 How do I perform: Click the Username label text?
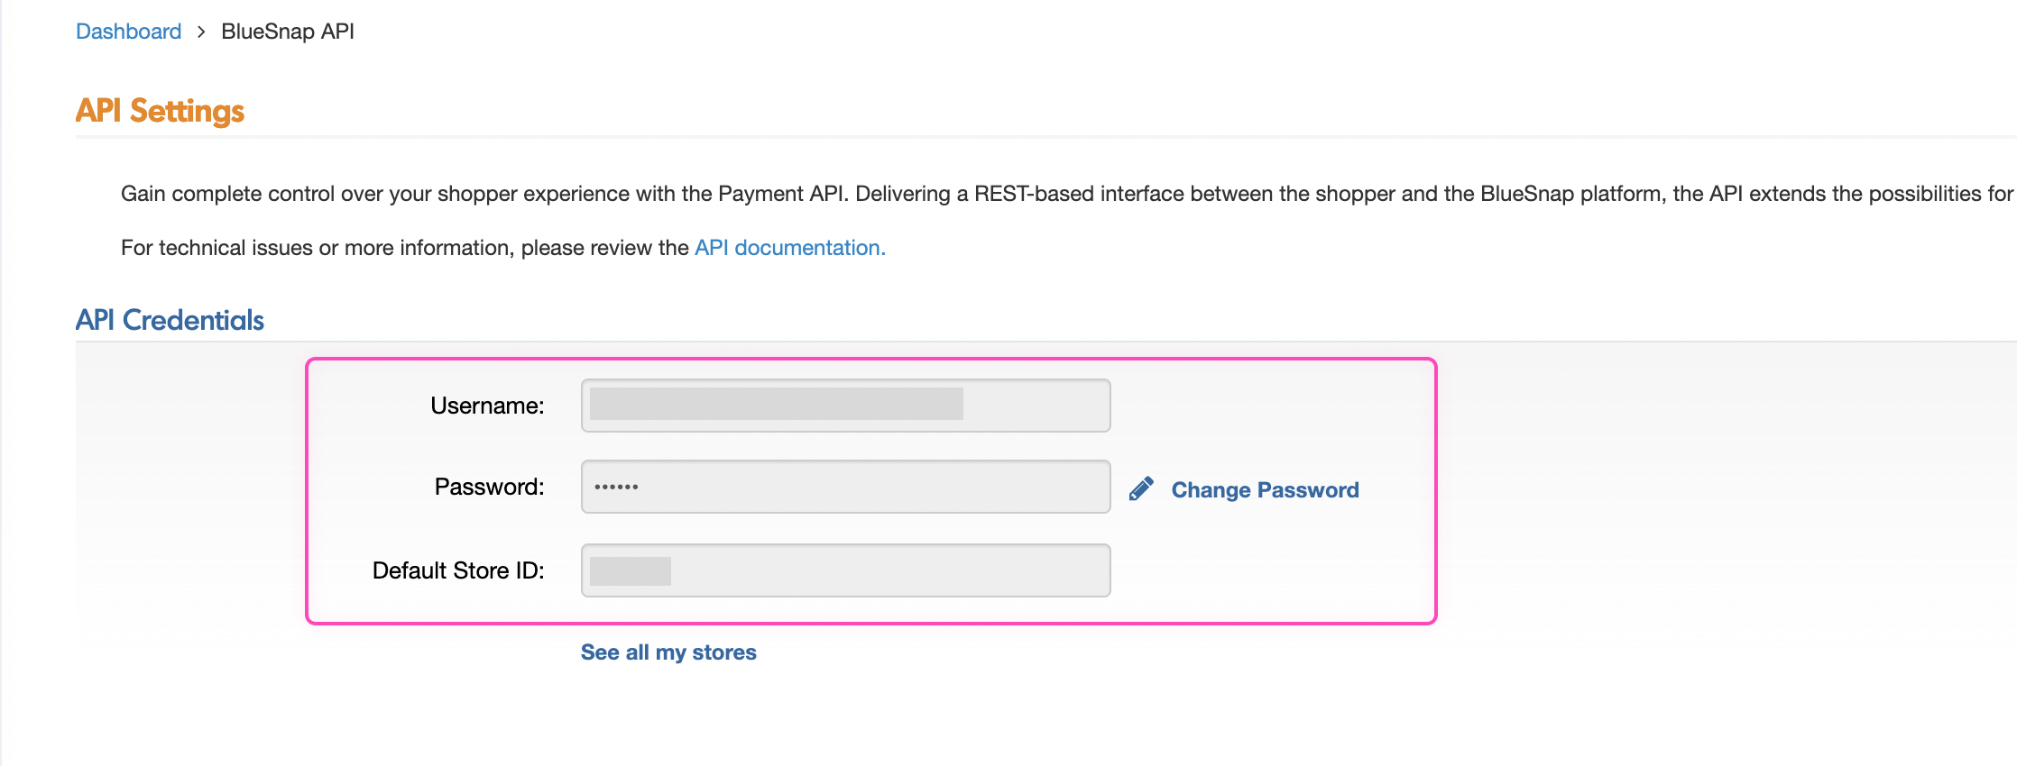click(x=487, y=406)
